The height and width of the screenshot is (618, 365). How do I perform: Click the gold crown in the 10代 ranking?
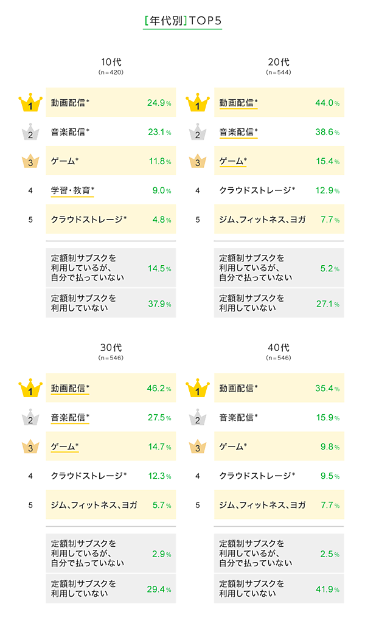(30, 103)
